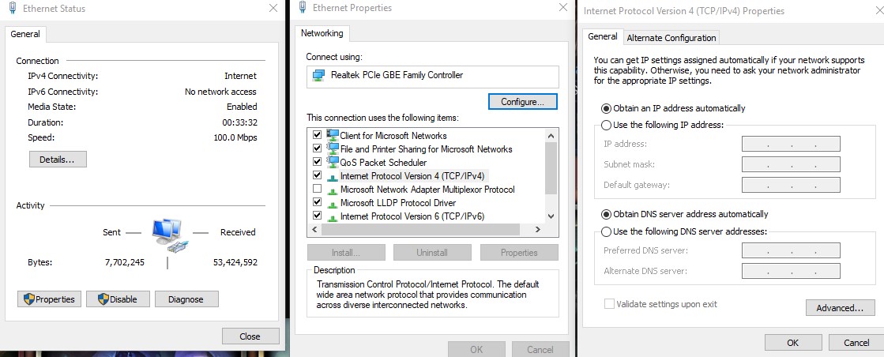Uncheck Internet Protocol Version 4 (TCP/IPv4) checkbox

(x=318, y=175)
